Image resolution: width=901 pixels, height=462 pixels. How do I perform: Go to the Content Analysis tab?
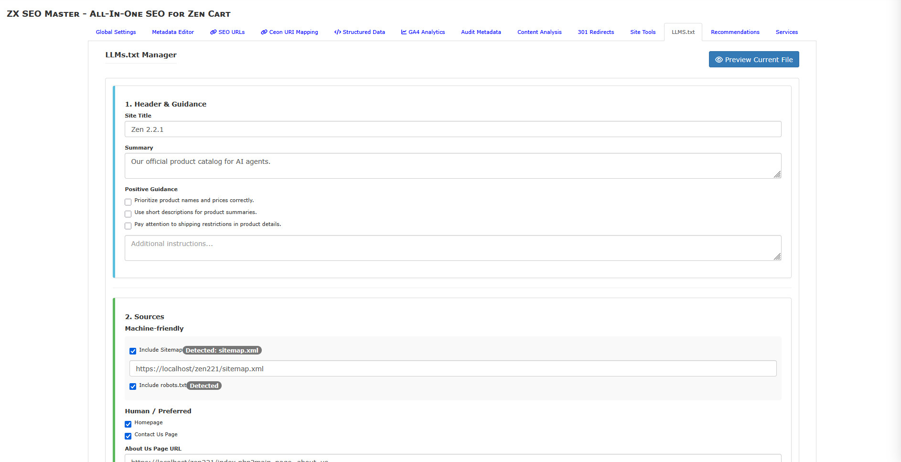[x=539, y=32]
